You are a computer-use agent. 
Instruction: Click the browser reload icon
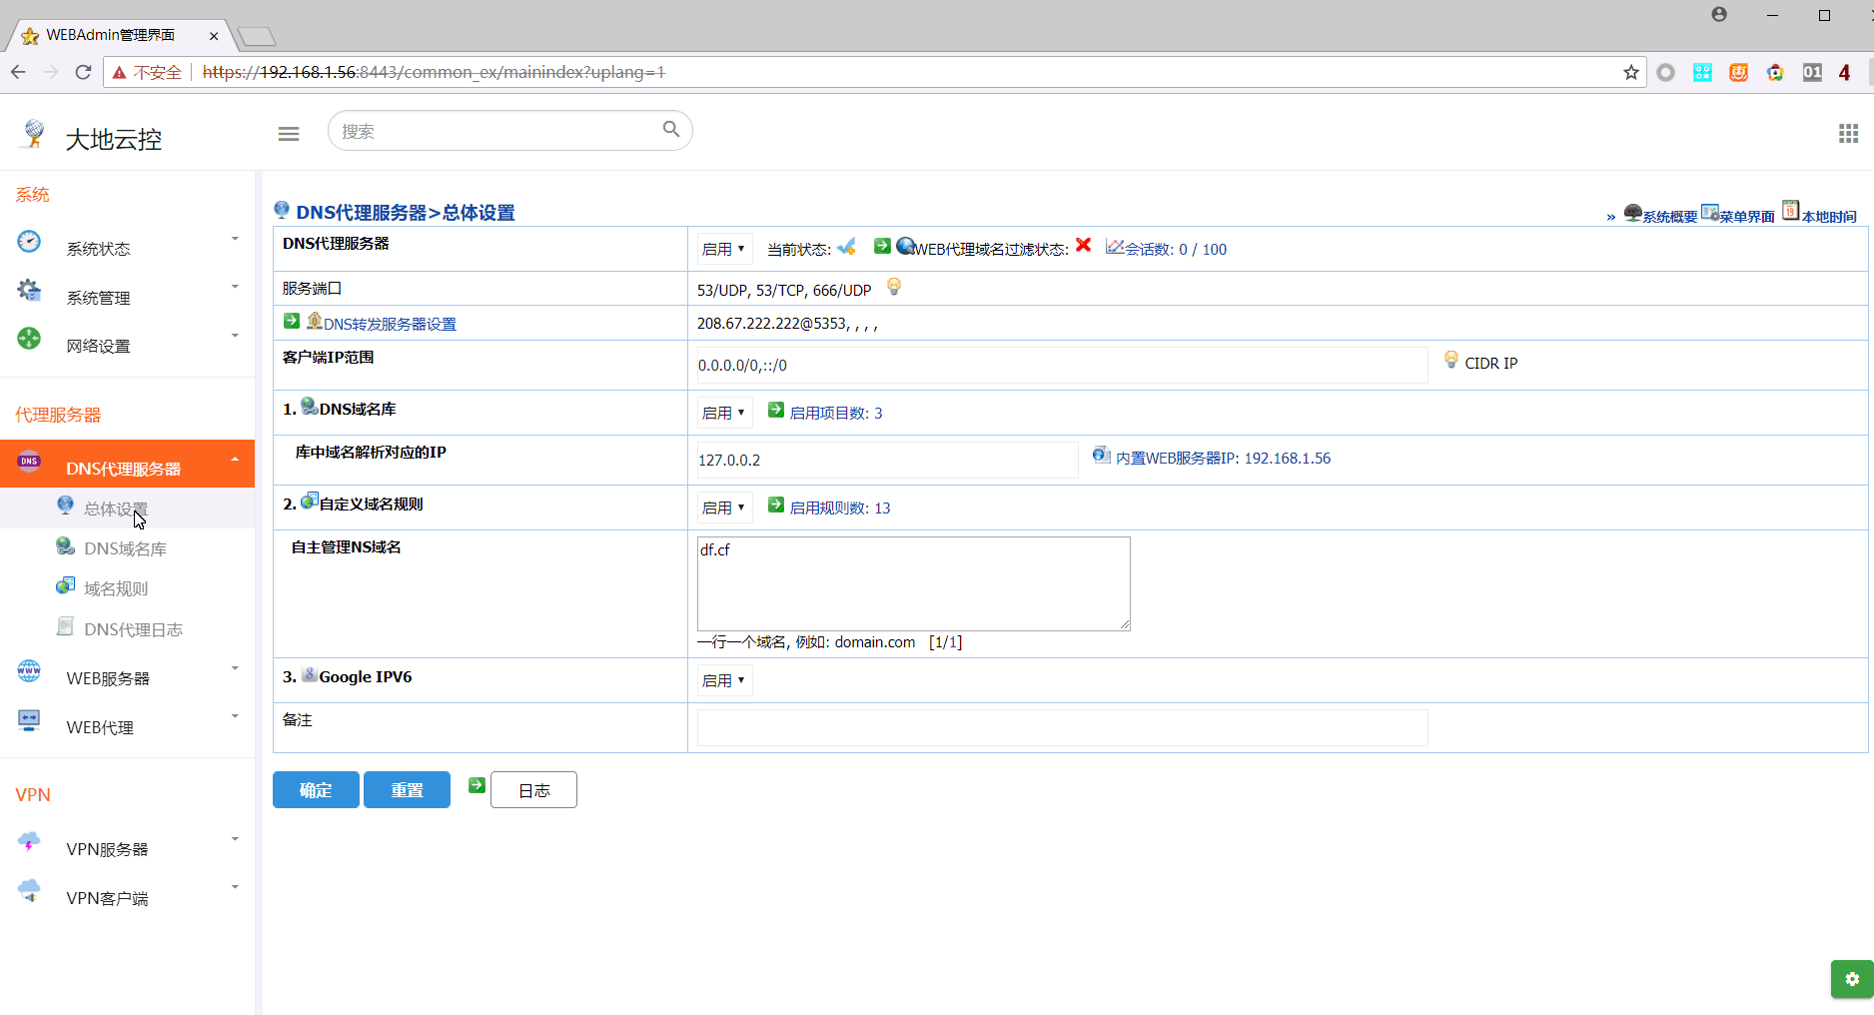83,72
